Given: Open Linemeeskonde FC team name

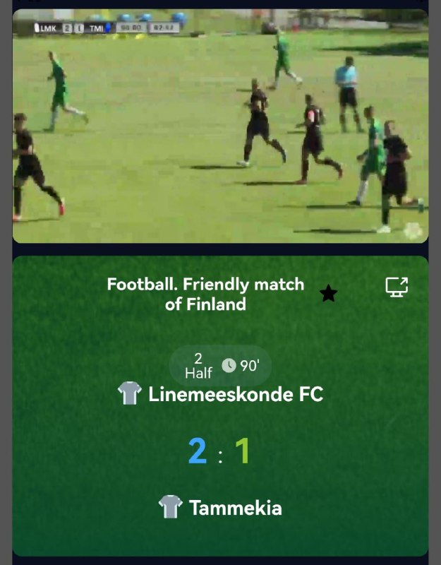Looking at the screenshot, I should coord(236,394).
